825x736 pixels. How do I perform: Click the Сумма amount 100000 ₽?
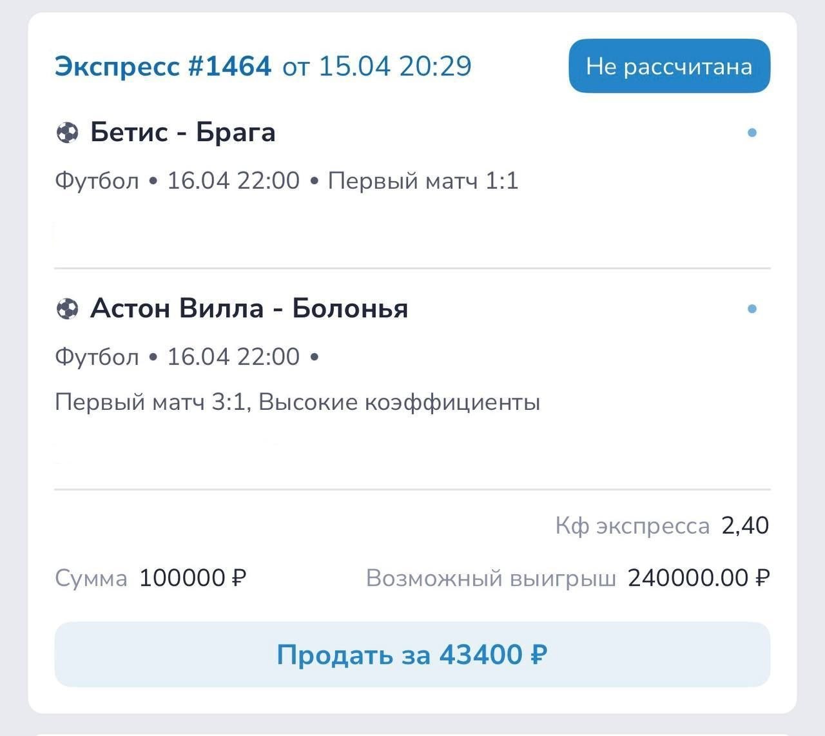[193, 578]
